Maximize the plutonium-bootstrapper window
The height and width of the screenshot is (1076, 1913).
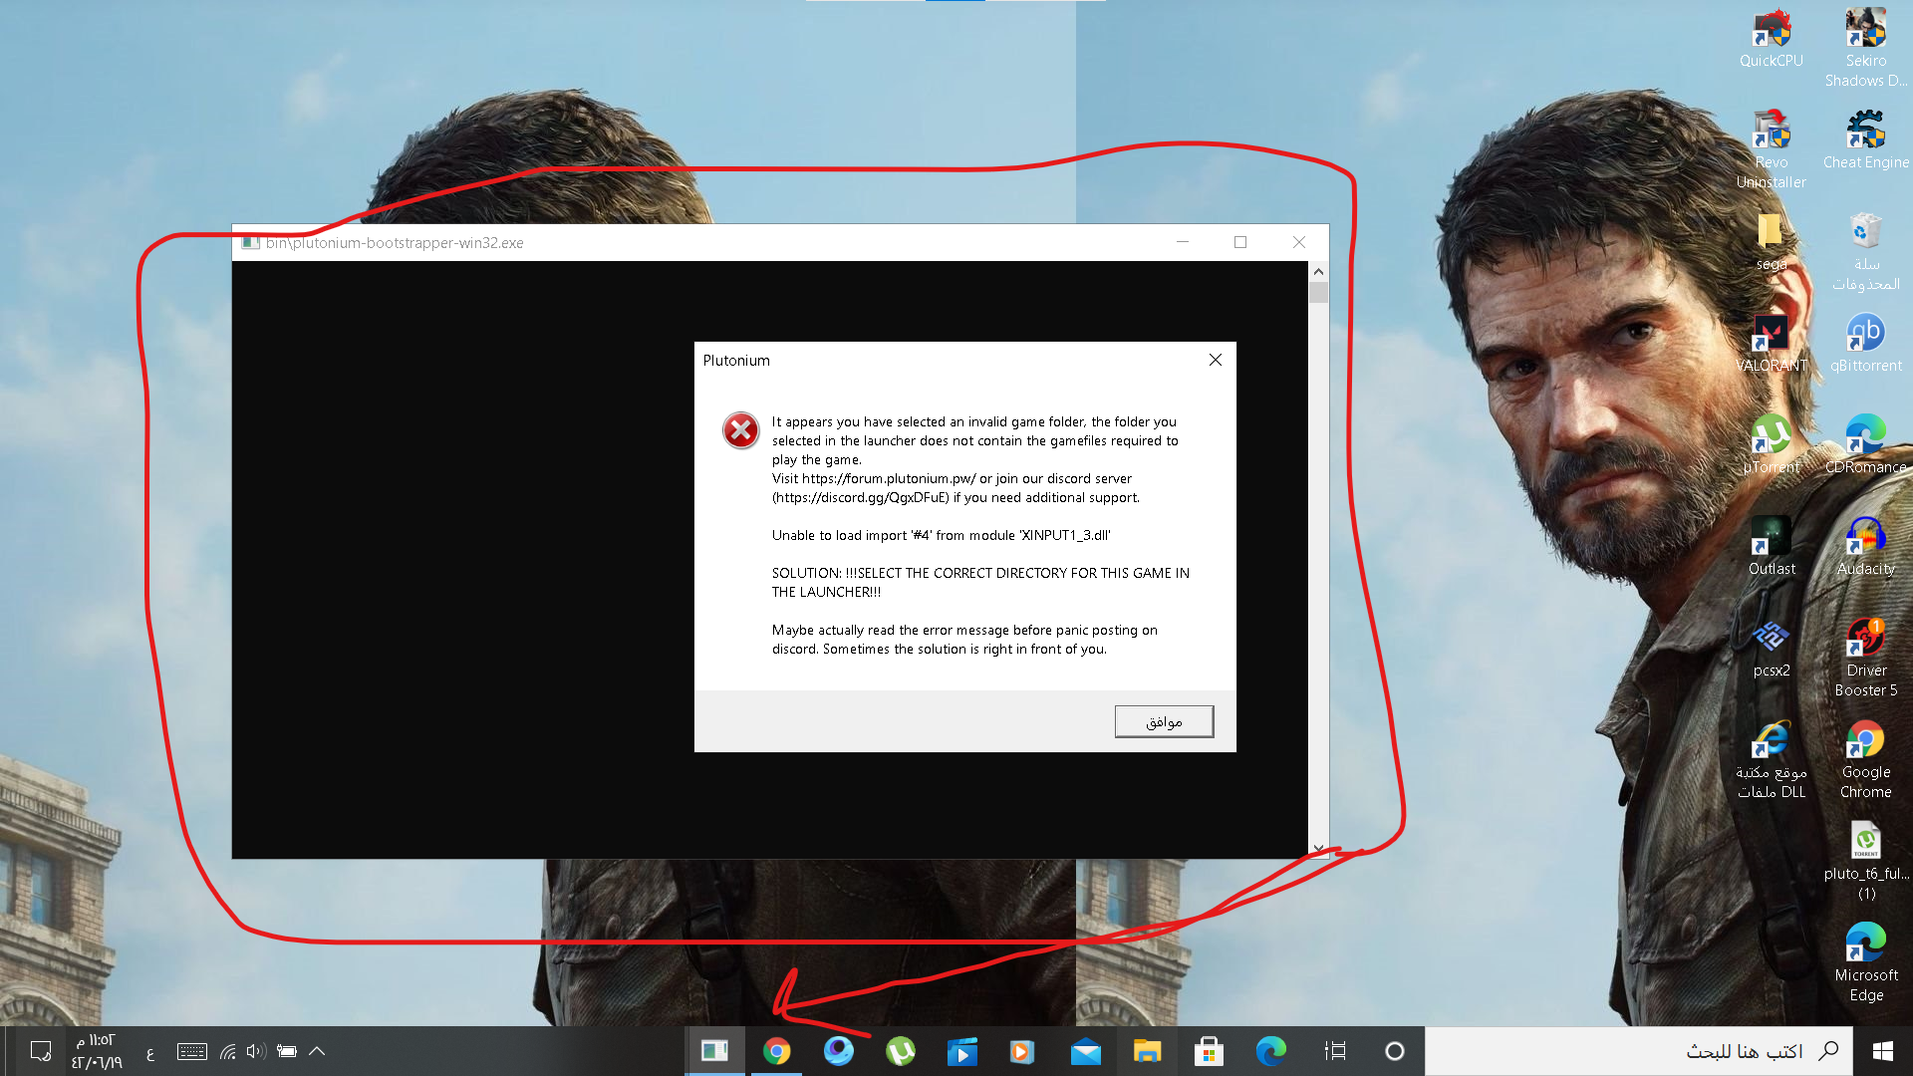tap(1240, 242)
